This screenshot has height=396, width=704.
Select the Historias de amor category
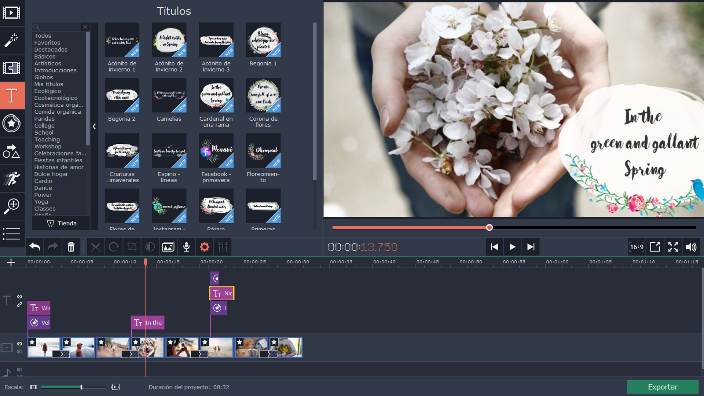click(x=59, y=167)
